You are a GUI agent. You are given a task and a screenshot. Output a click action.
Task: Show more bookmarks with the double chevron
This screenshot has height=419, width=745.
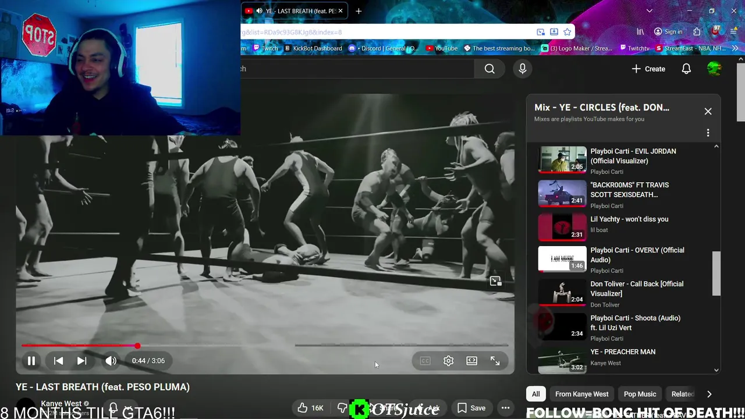[735, 48]
